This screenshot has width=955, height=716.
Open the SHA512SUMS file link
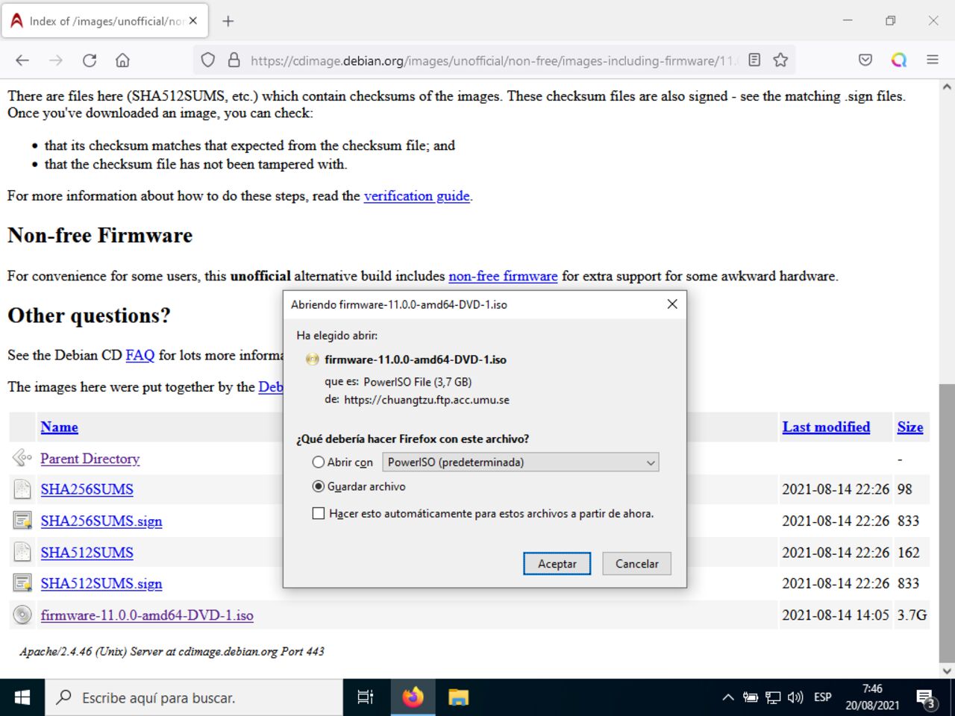(x=87, y=553)
